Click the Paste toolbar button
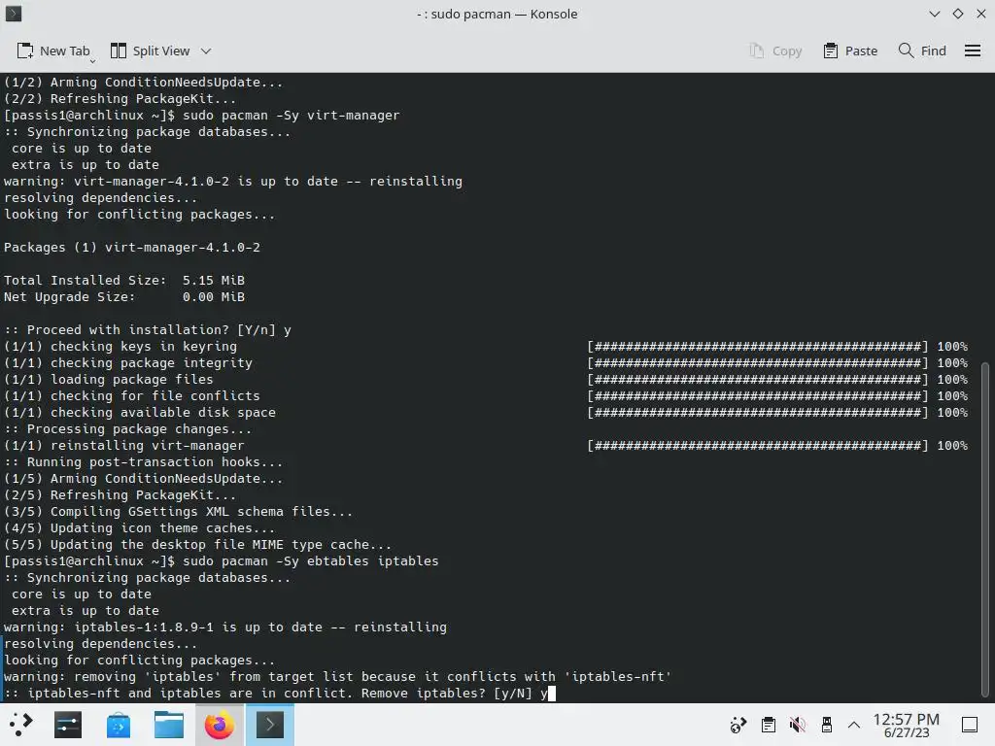Screen dimensions: 995x746 coord(850,51)
